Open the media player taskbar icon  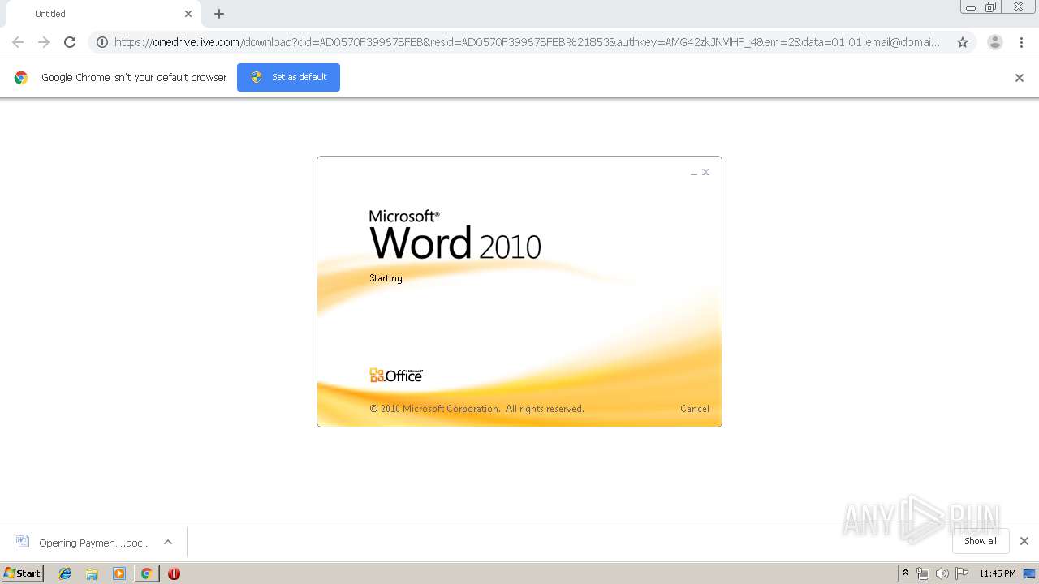click(x=119, y=573)
